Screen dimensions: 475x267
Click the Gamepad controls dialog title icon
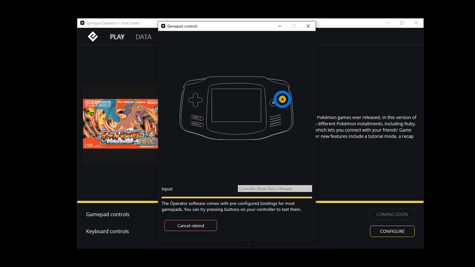point(163,26)
